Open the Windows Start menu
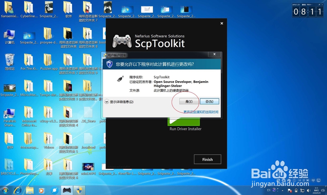Screen dimensions: 327x195 coord(5,190)
